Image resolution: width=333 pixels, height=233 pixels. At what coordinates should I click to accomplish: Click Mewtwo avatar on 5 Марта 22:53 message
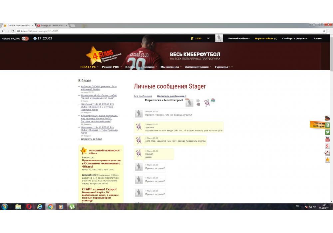(139, 127)
